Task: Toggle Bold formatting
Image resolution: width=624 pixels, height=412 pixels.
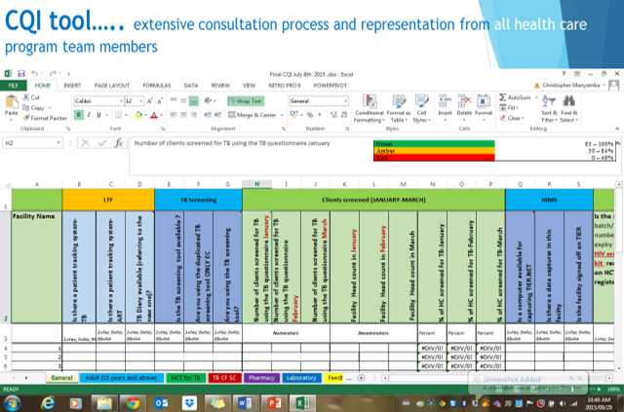Action: click(x=77, y=115)
